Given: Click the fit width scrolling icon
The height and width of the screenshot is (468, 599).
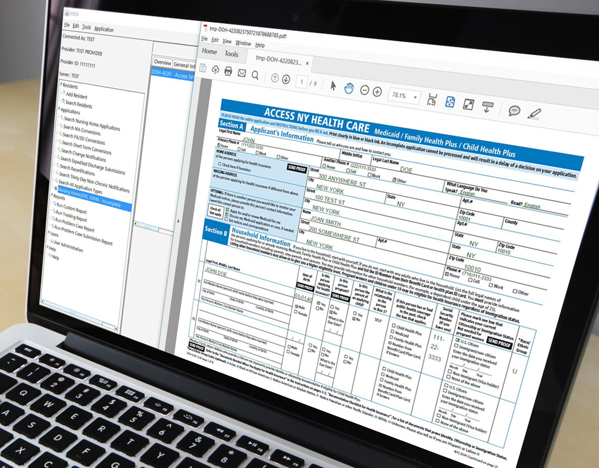Looking at the screenshot, I should coord(432,99).
